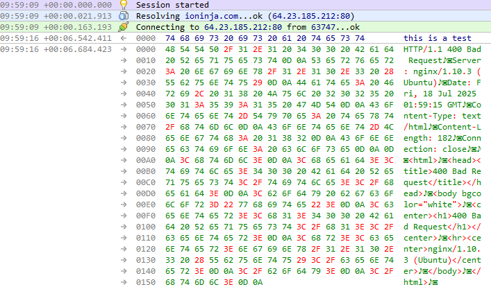Image resolution: width=491 pixels, height=287 pixels.
Task: Click the right arrow on offset 0120 row
Action: tap(124, 249)
